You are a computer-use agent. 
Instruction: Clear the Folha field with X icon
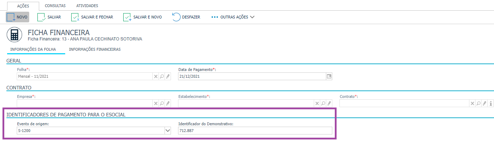click(156, 76)
